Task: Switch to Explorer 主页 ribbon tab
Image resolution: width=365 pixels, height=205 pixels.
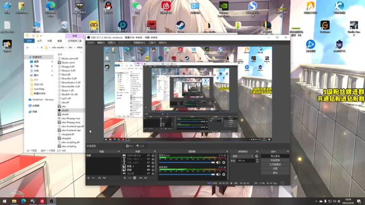Action: pyautogui.click(x=40, y=41)
